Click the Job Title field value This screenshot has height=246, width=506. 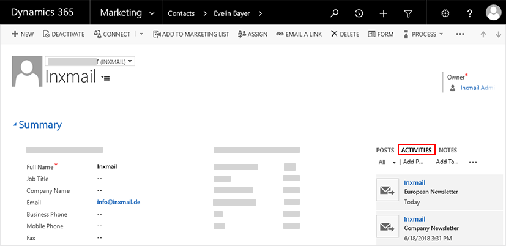pyautogui.click(x=100, y=179)
